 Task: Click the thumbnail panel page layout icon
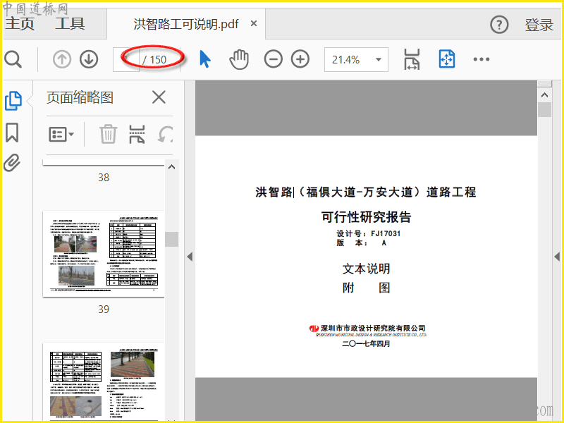coord(137,135)
